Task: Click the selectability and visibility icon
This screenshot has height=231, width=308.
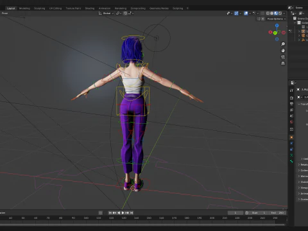Action: 229,13
